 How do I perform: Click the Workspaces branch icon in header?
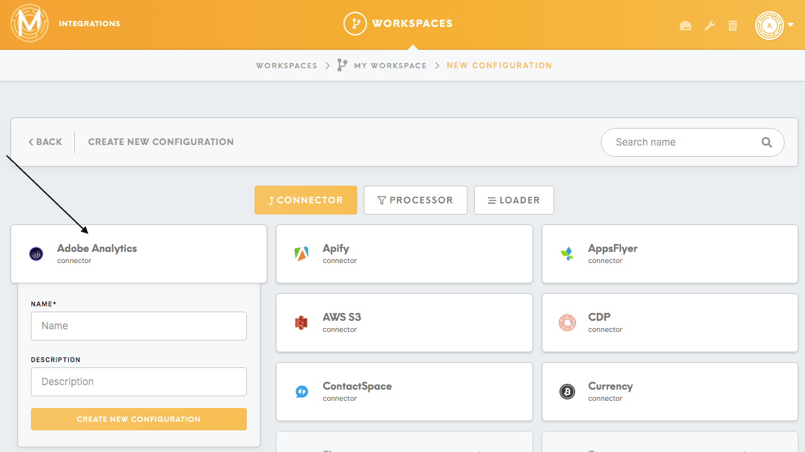point(355,24)
